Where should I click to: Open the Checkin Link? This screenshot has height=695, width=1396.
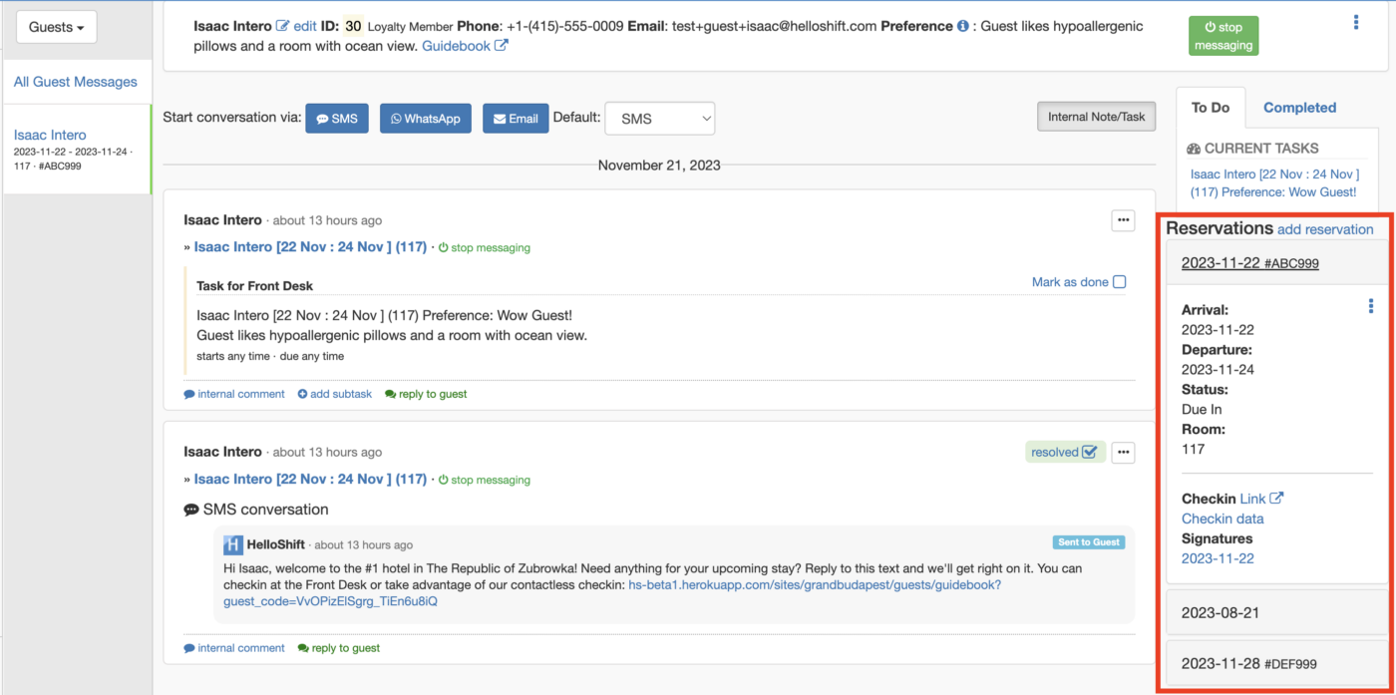(x=1261, y=499)
